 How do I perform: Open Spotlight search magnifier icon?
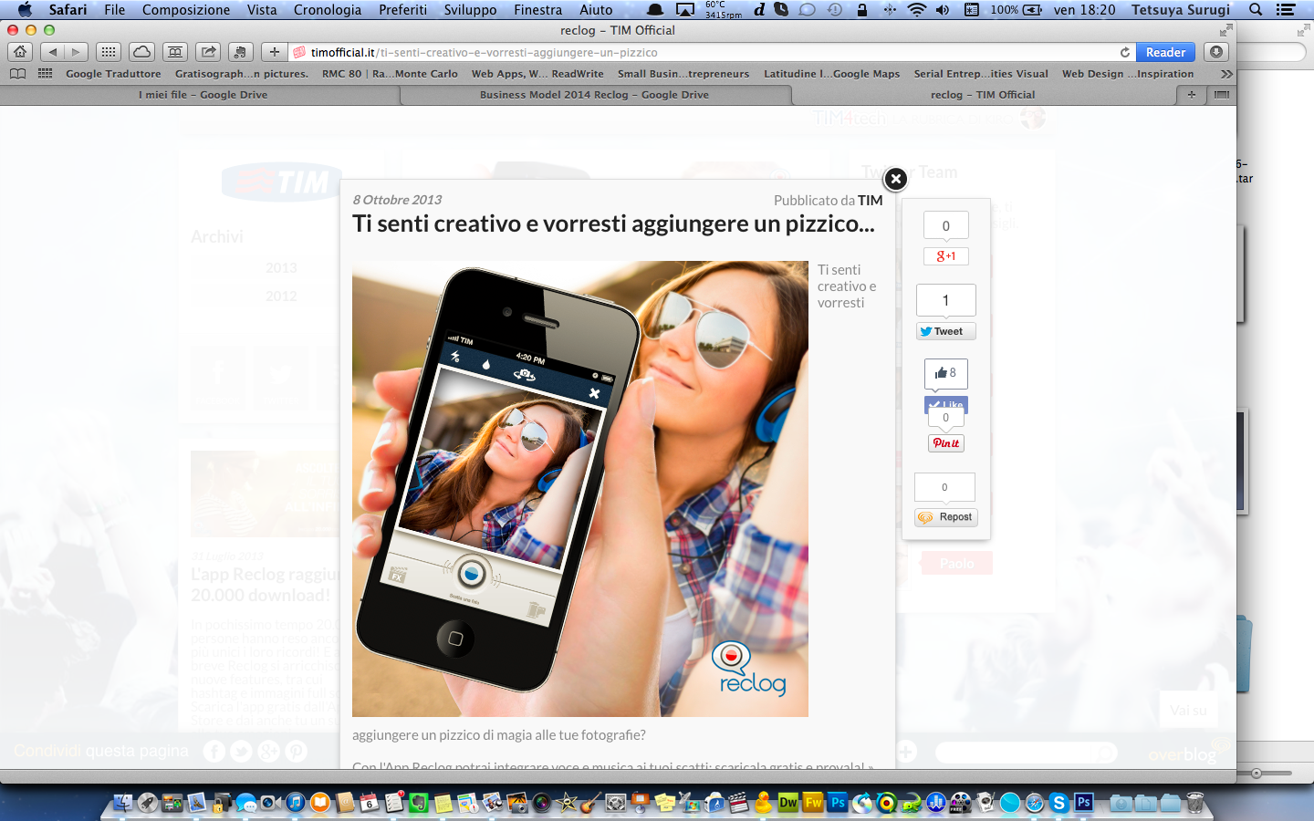point(1256,9)
